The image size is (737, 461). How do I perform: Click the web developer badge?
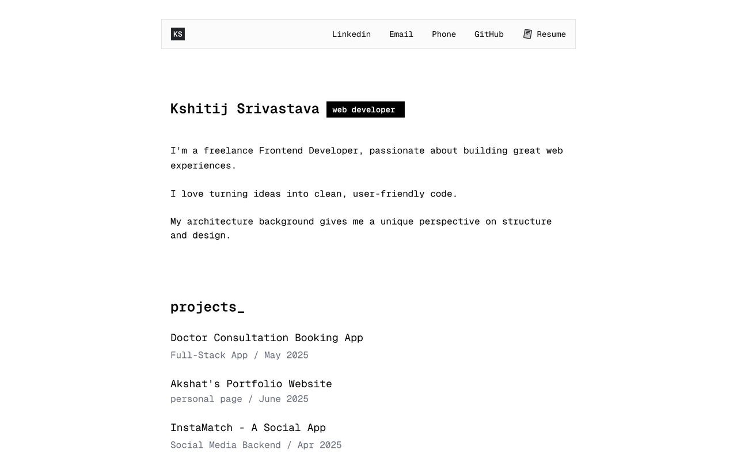366,109
